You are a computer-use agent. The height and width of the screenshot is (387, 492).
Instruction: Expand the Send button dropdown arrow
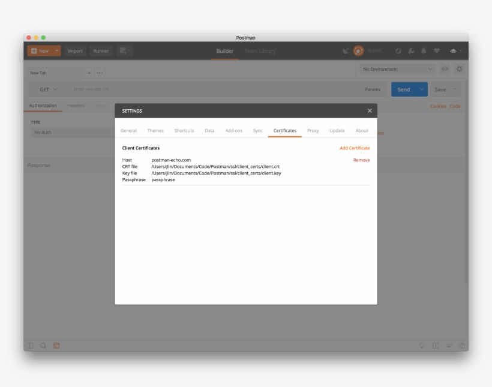422,89
